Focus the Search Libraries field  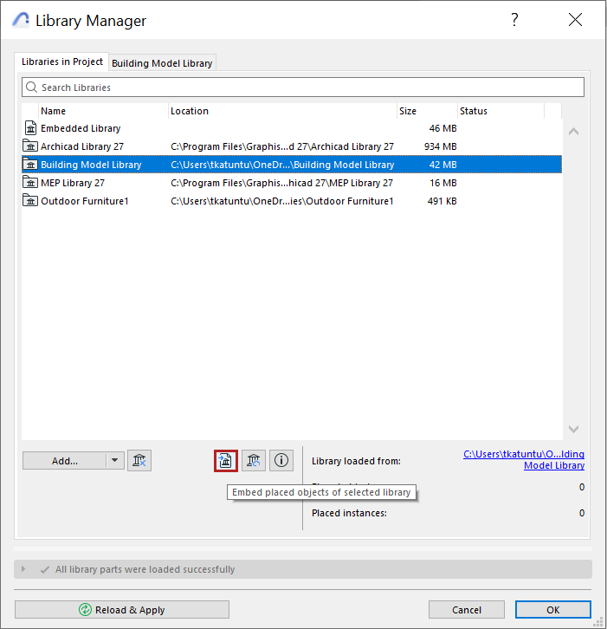303,87
